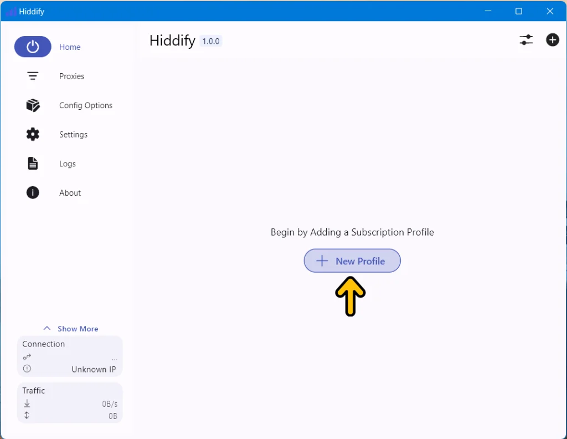Click the circular plus icon to add profile
Screen dimensions: 567x439
(553, 40)
